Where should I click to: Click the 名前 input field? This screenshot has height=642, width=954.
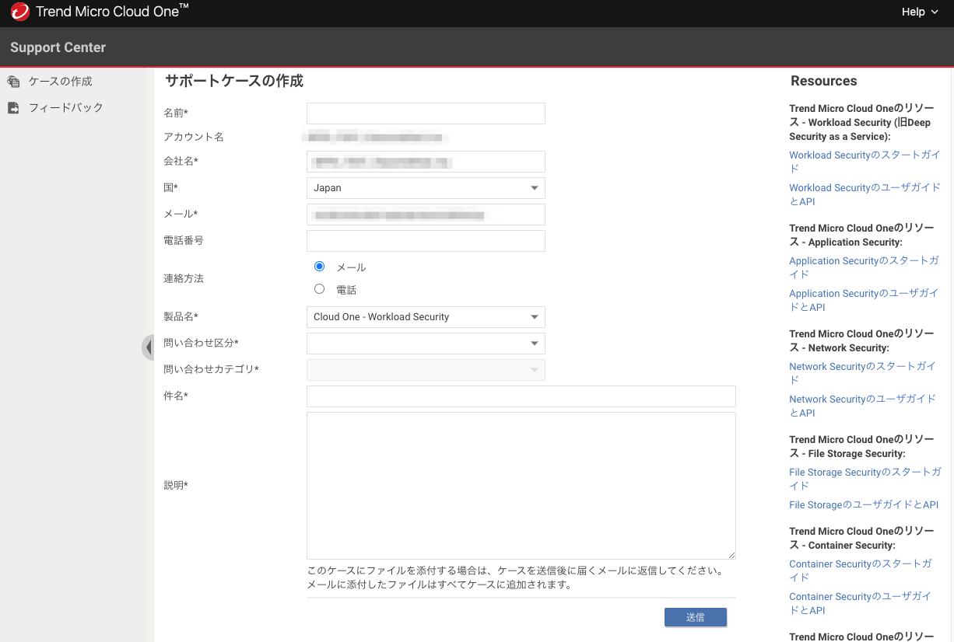click(426, 113)
